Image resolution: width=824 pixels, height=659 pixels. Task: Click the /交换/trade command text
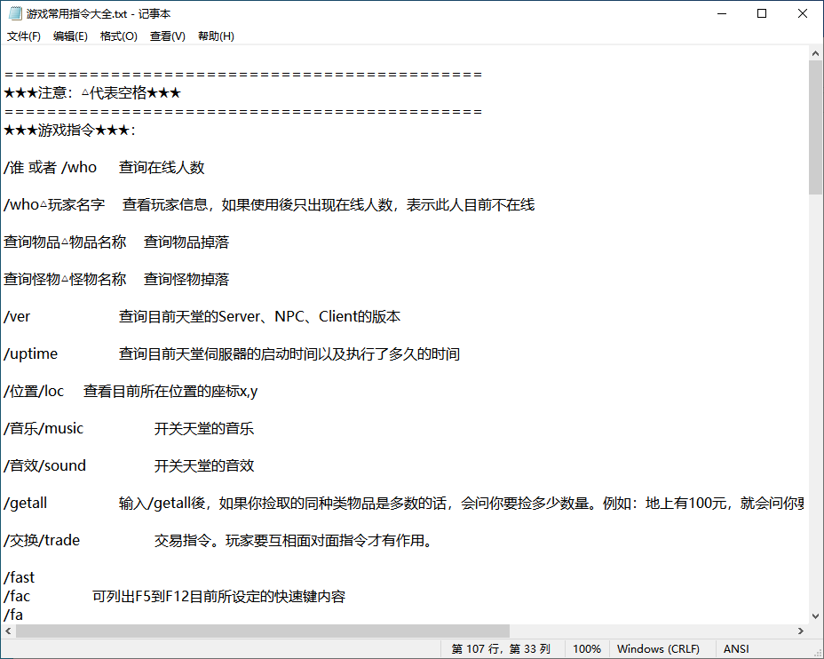[x=42, y=541]
